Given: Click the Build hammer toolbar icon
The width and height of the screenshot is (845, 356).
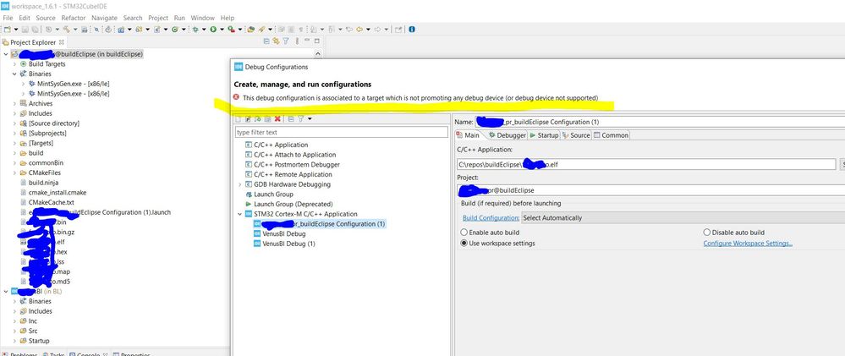Looking at the screenshot, I should coord(66,29).
